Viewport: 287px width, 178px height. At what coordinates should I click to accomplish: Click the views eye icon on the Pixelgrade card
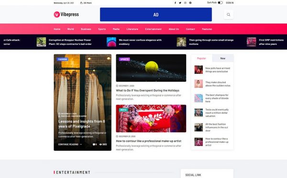(x=100, y=145)
